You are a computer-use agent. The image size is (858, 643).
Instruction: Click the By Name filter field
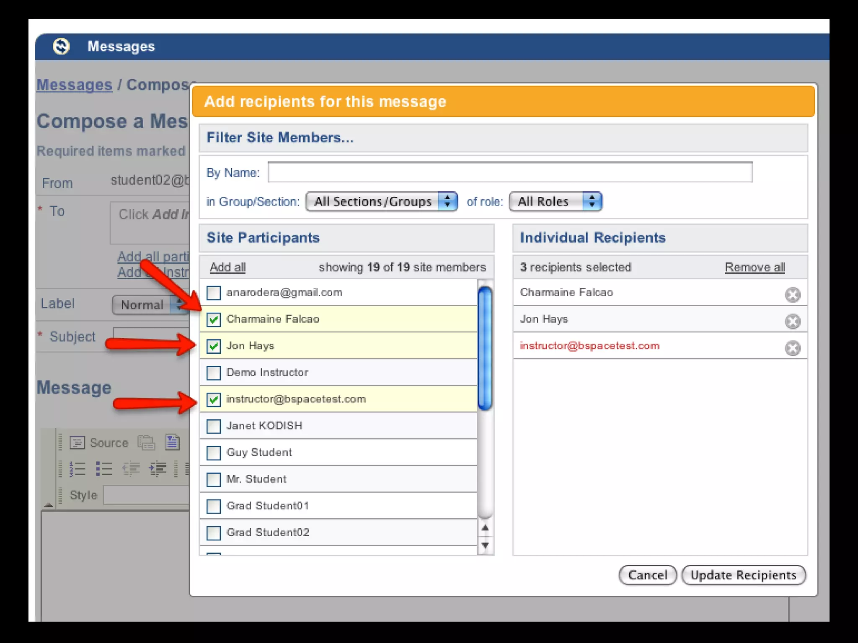pos(509,172)
